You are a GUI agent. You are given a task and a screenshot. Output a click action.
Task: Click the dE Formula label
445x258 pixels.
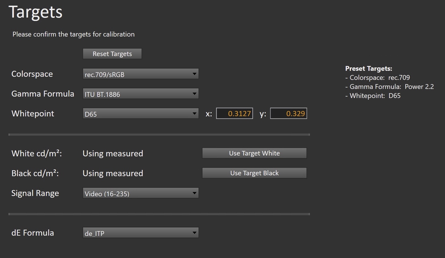tap(33, 233)
